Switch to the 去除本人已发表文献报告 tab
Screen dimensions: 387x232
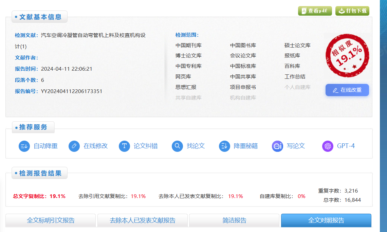click(143, 220)
